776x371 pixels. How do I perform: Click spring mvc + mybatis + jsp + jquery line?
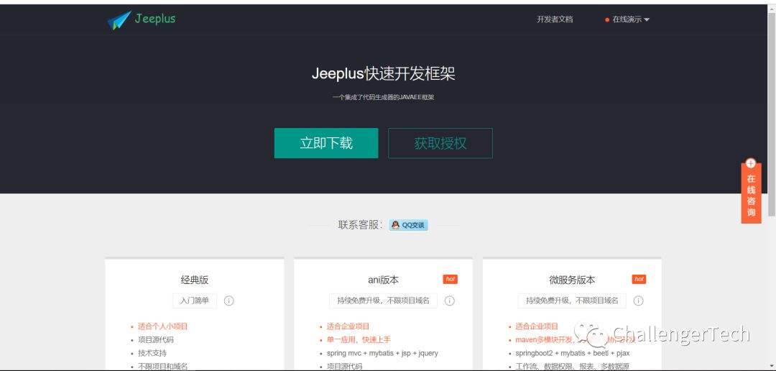coord(382,353)
